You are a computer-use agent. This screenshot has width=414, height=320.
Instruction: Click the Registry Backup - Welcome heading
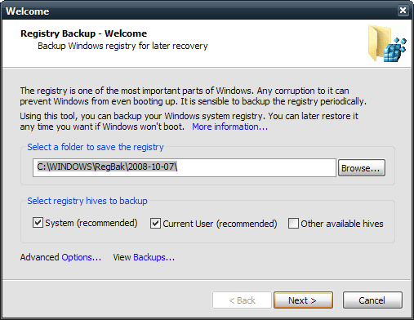(x=83, y=33)
